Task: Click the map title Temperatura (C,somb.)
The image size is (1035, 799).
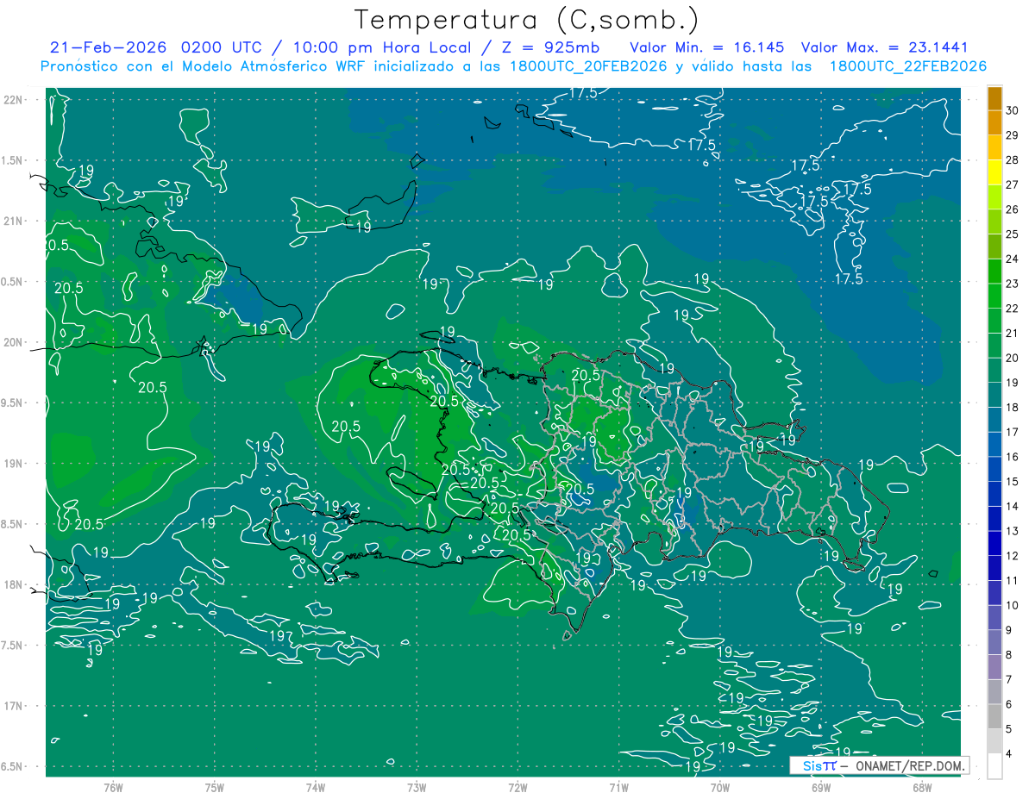Action: coord(527,20)
